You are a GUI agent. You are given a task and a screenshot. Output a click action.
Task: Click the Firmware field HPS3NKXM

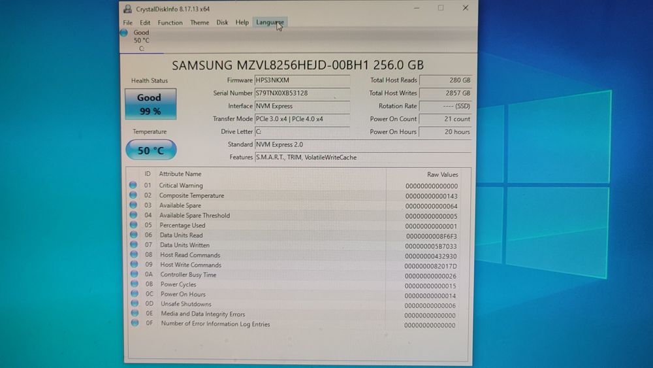302,80
